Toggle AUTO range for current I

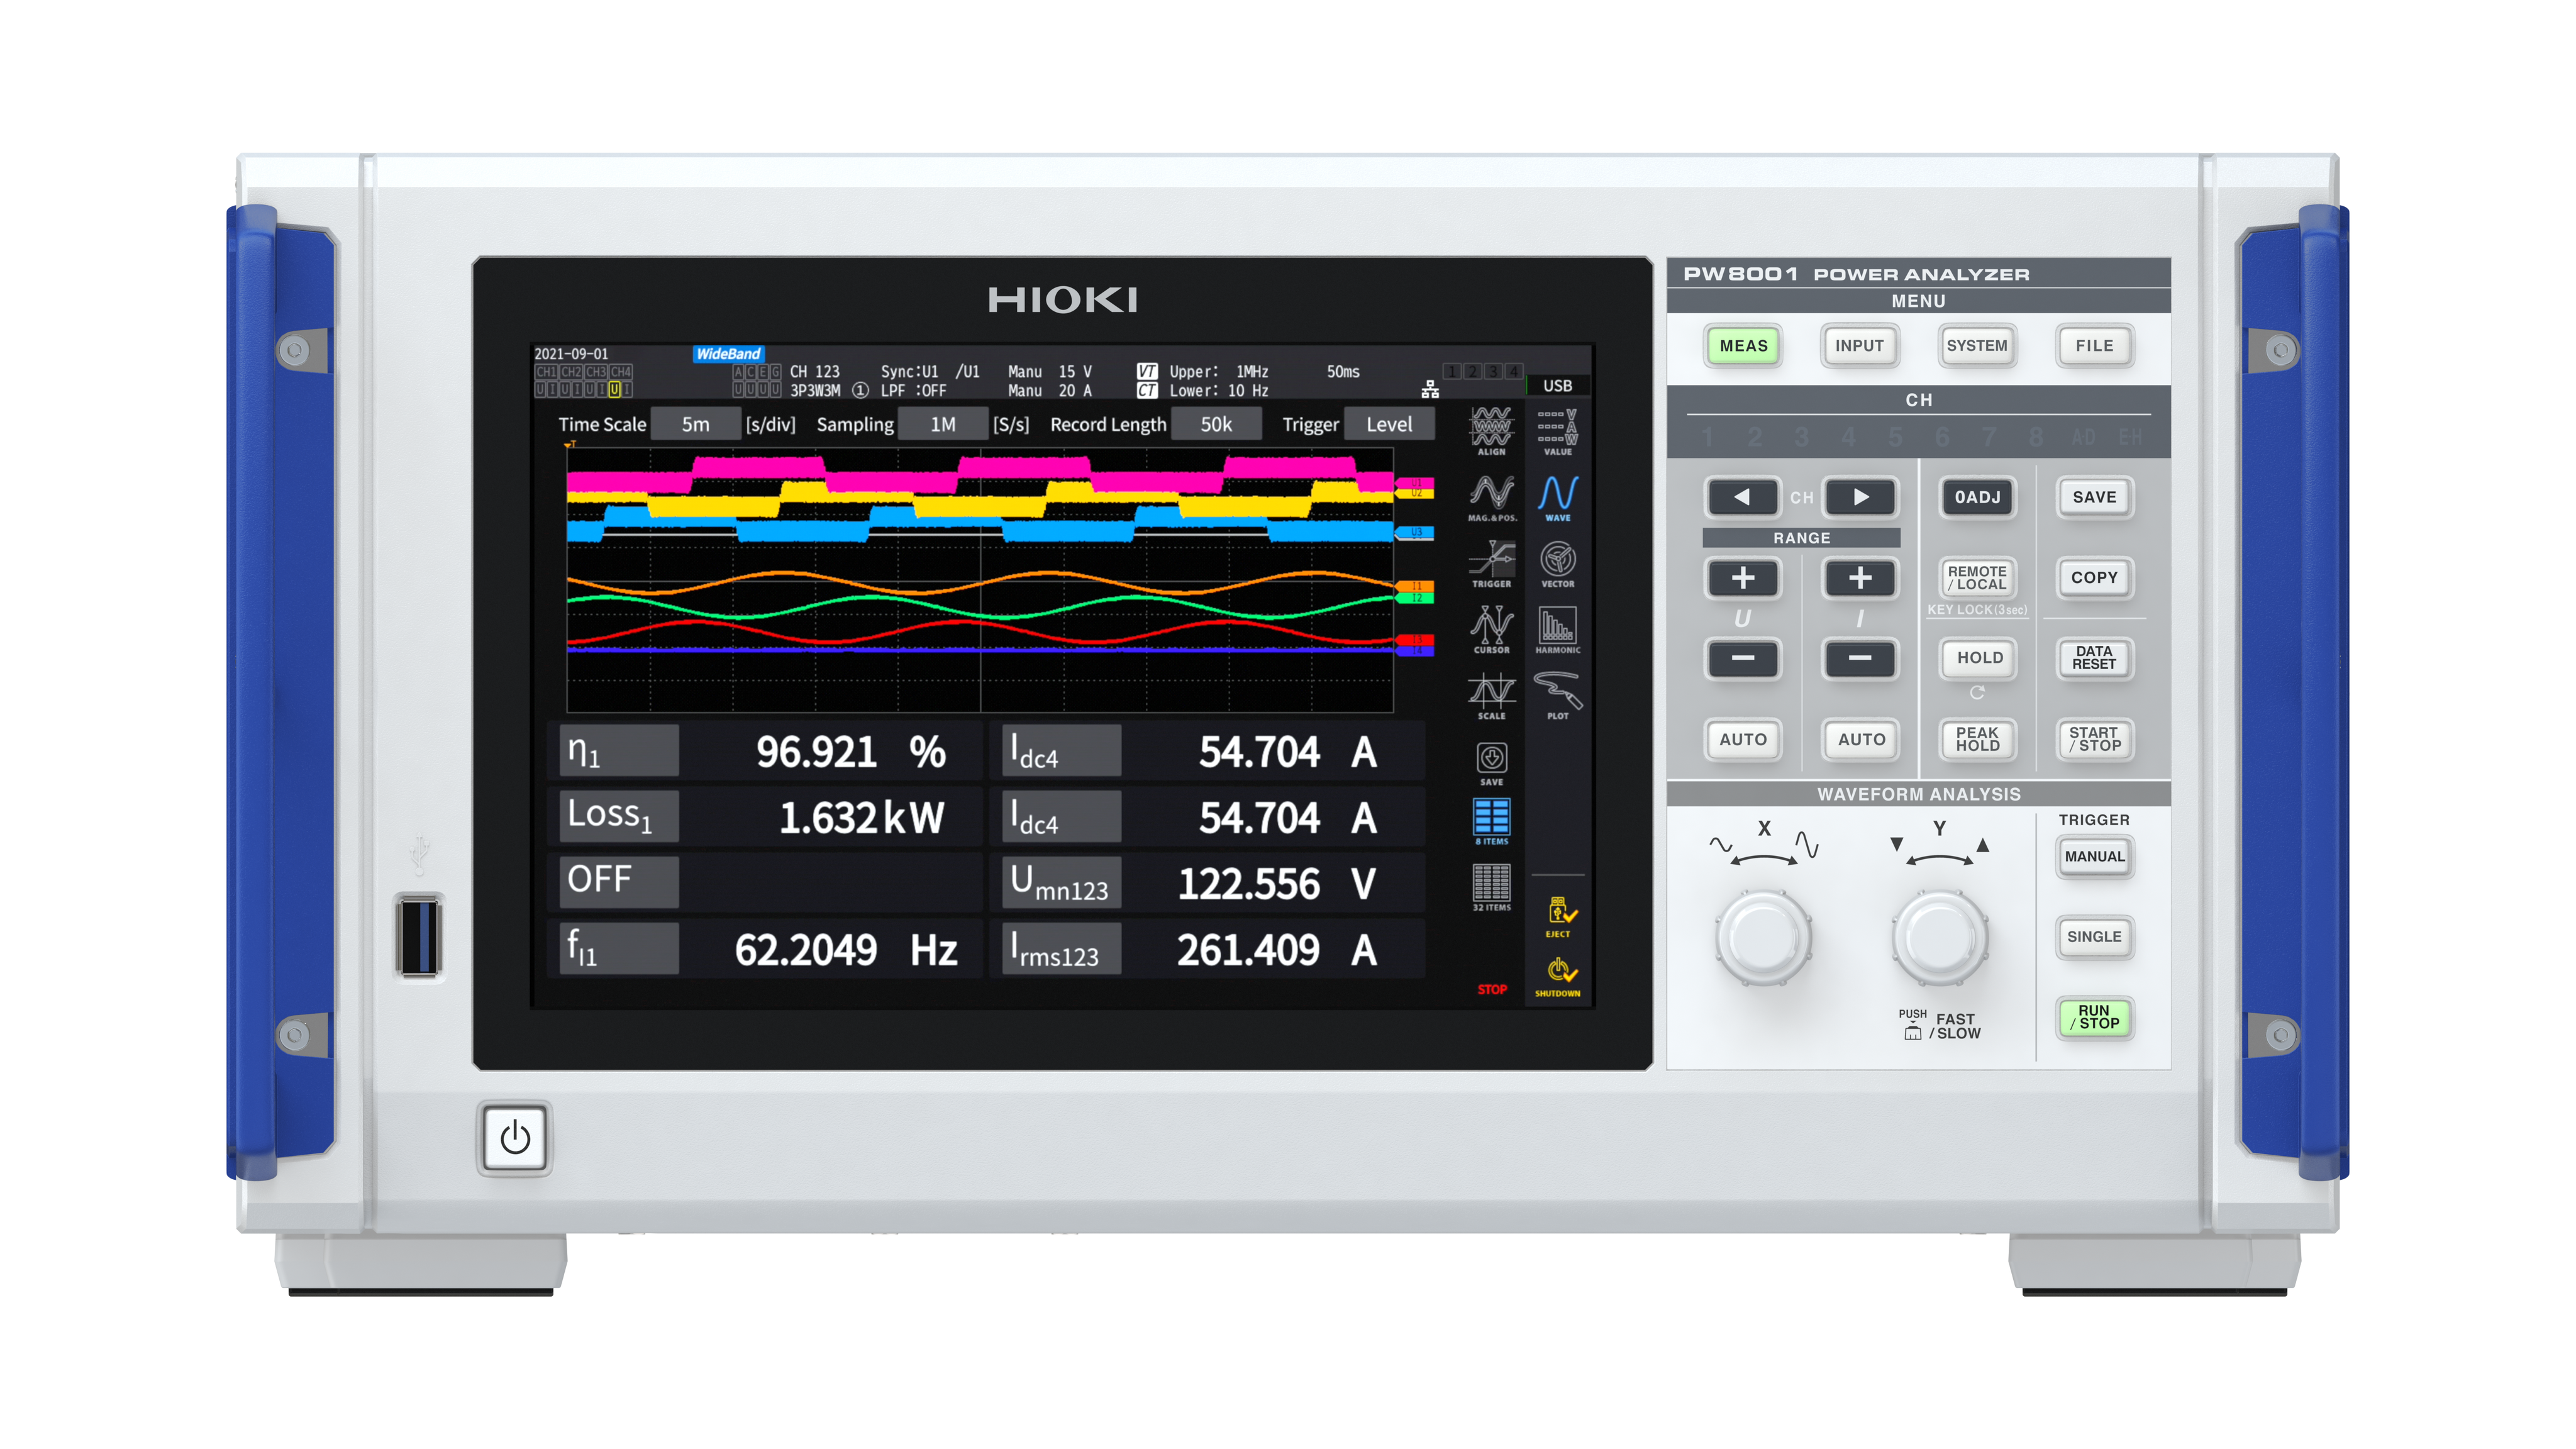(x=1860, y=739)
